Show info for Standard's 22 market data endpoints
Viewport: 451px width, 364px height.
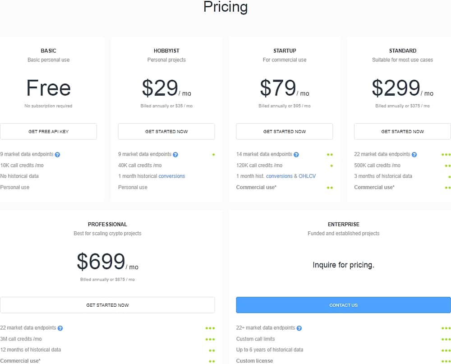point(414,155)
